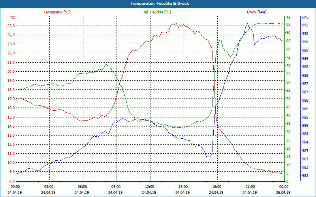Click the green "%" axis unit label
This screenshot has height=197, width=316.
288,17
